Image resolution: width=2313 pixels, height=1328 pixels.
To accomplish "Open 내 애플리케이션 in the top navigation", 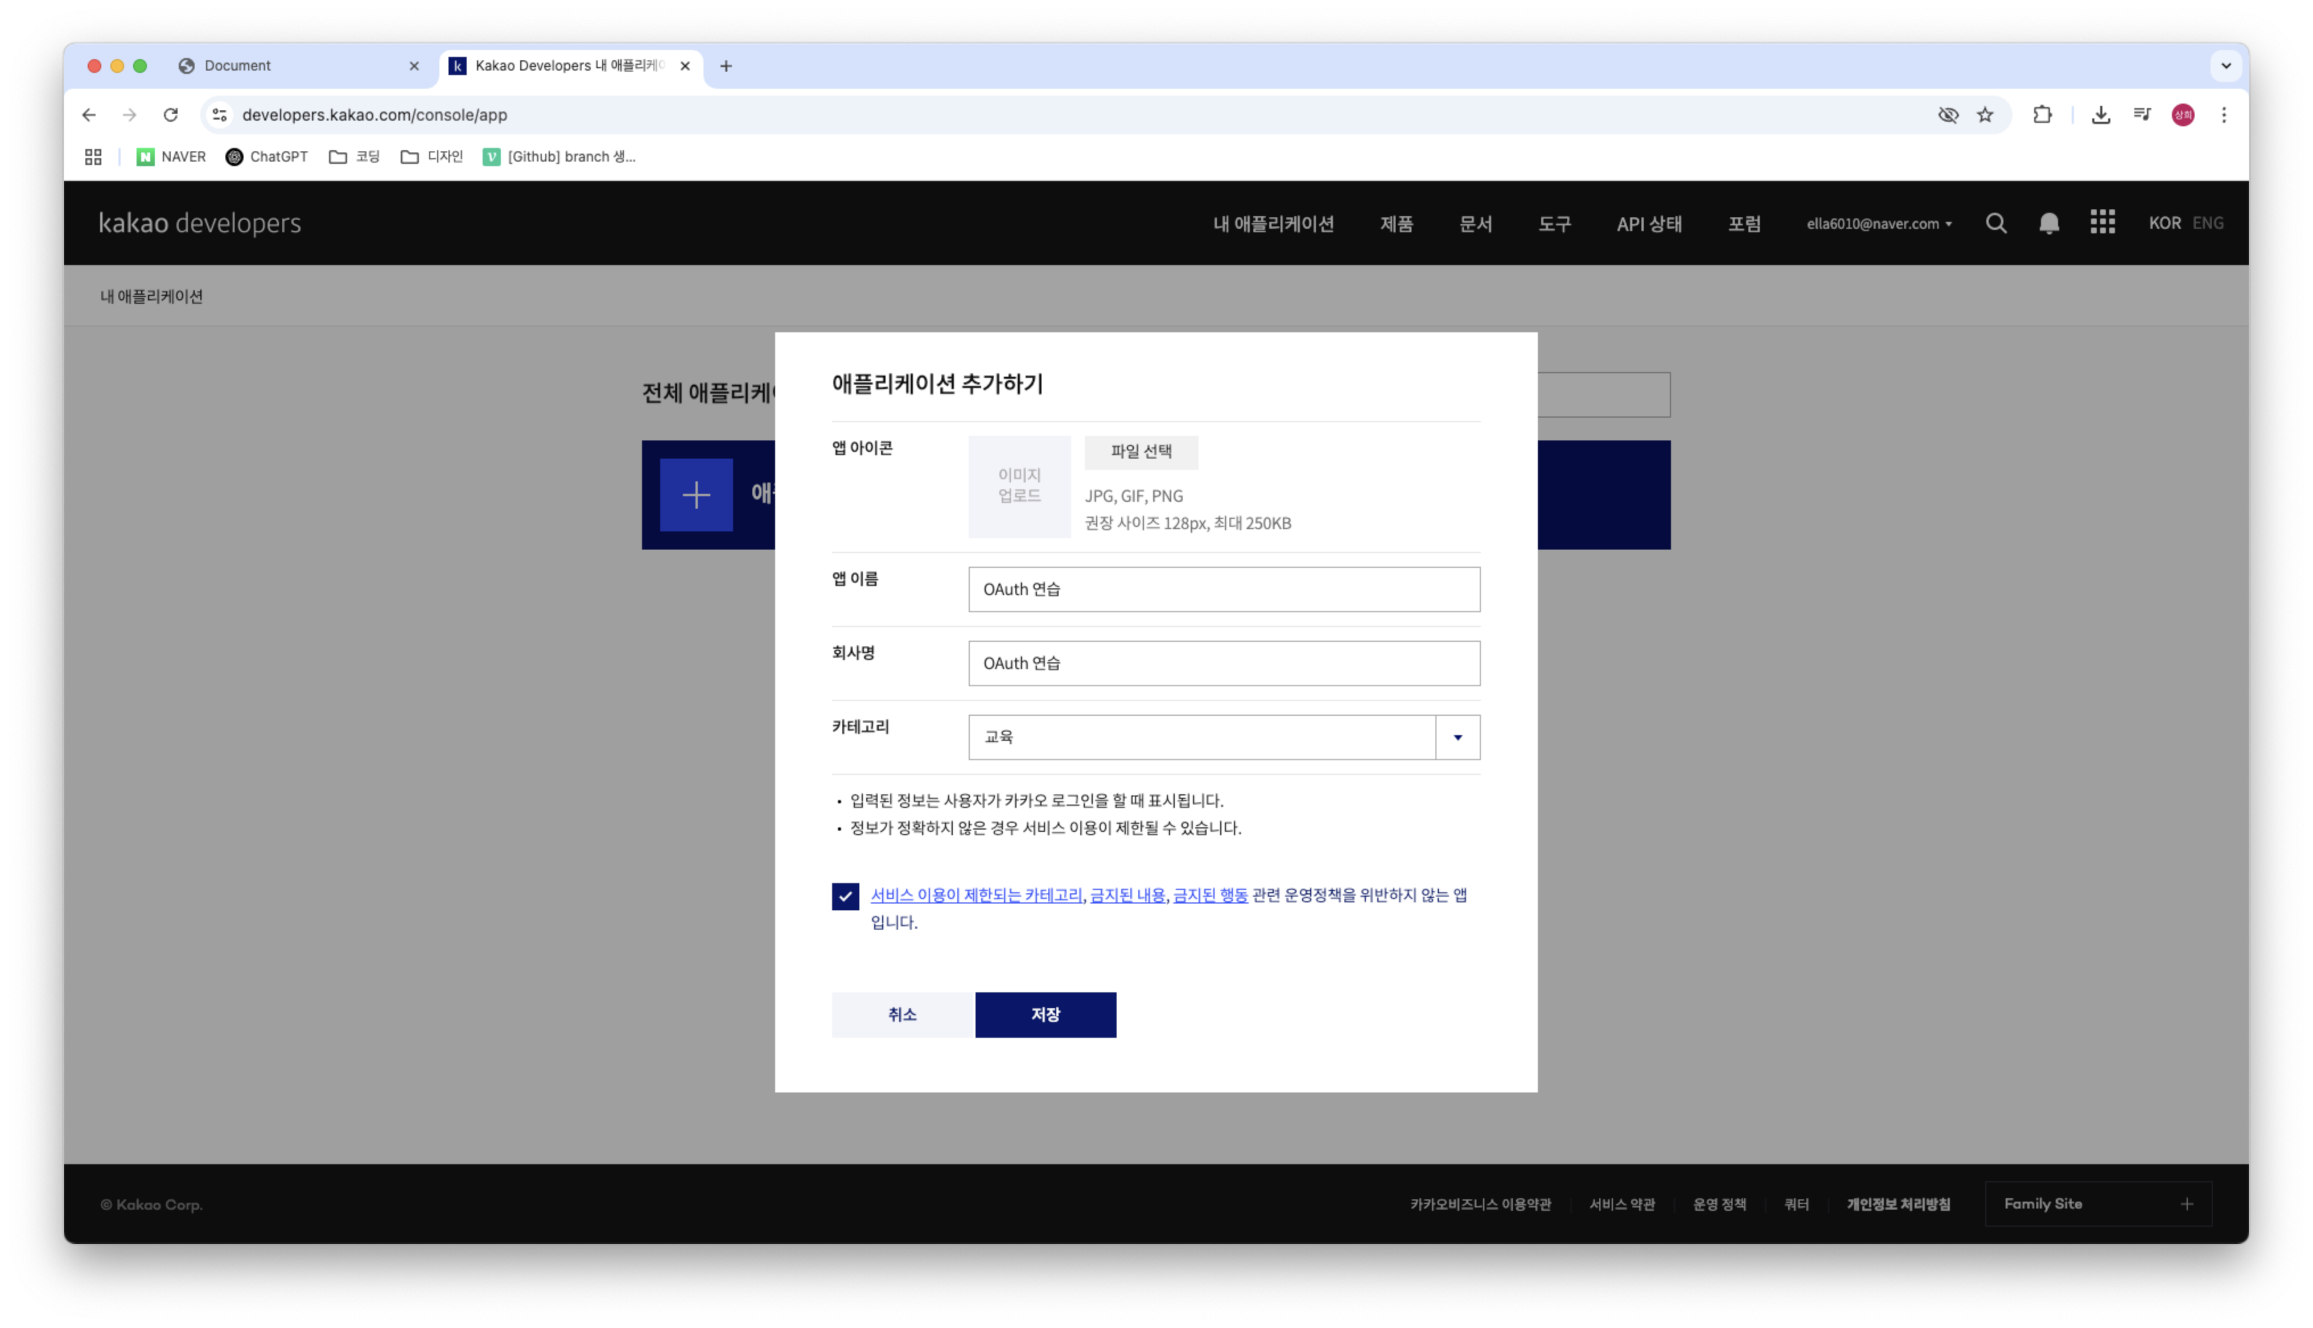I will [x=1273, y=224].
